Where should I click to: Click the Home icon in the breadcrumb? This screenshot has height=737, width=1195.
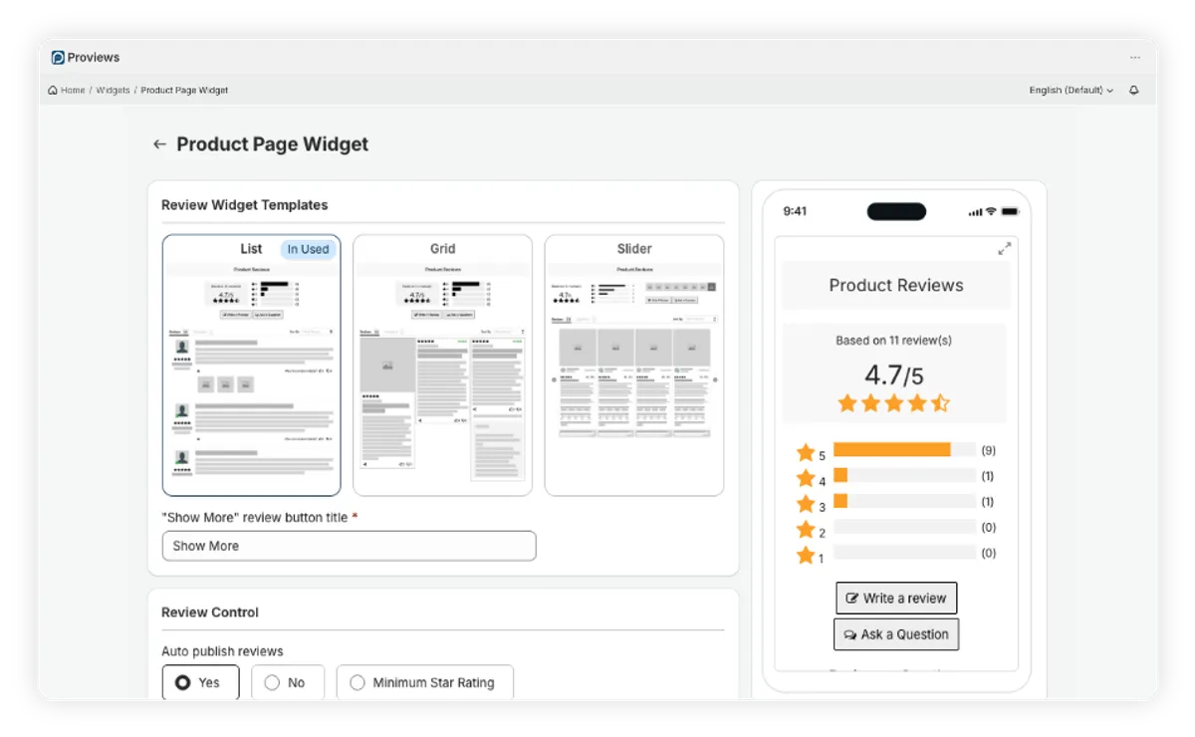pos(53,91)
